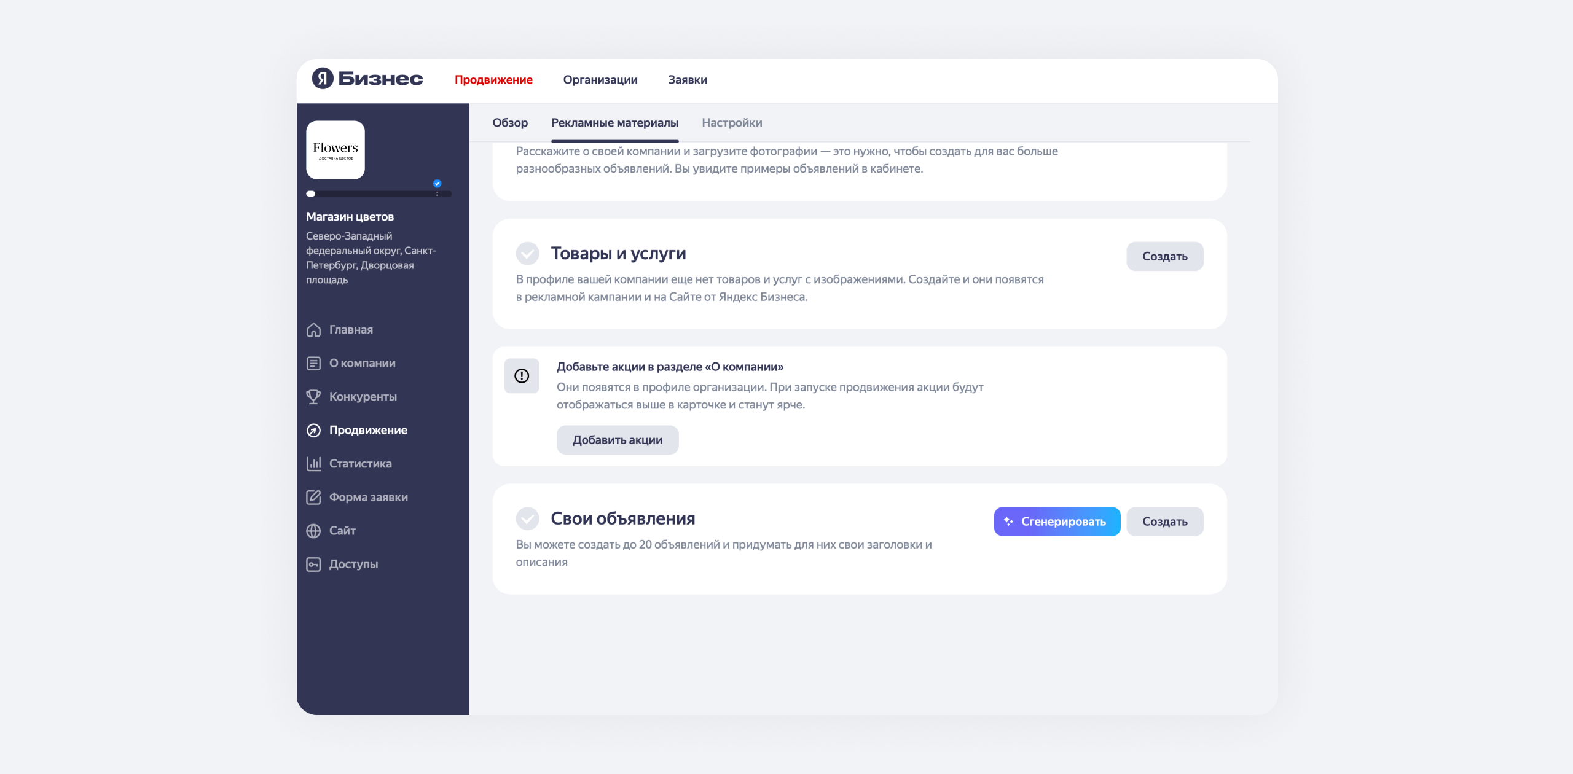This screenshot has height=774, width=1573.
Task: Click the Яндекс Бизнес logo
Action: tap(367, 79)
